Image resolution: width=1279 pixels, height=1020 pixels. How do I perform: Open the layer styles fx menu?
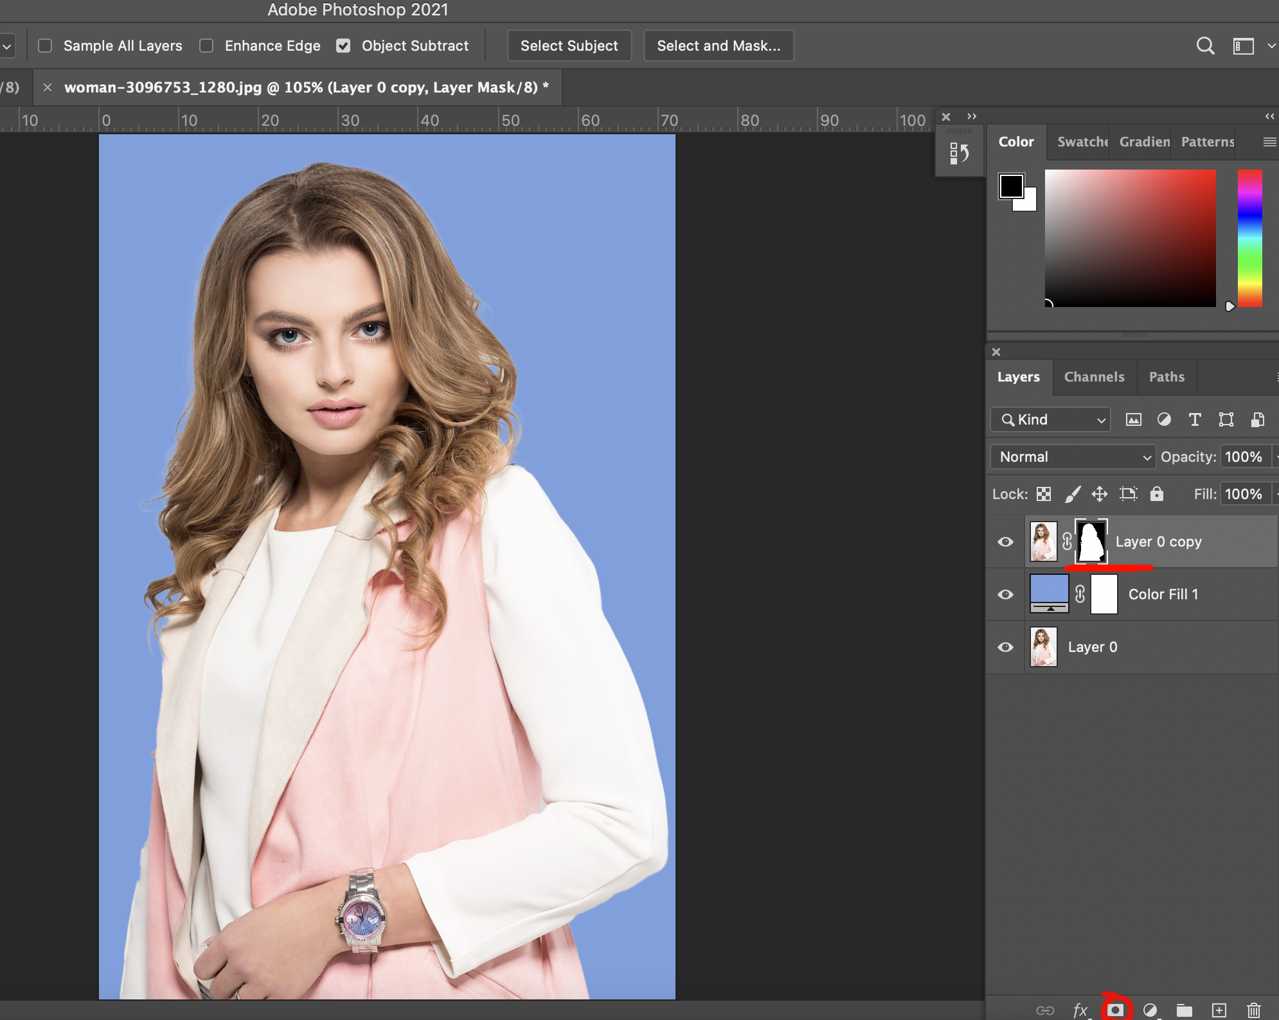[x=1080, y=1010]
